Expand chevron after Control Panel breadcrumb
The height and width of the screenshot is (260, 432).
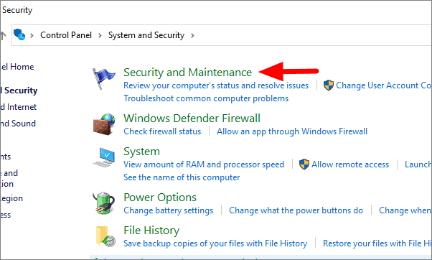100,36
